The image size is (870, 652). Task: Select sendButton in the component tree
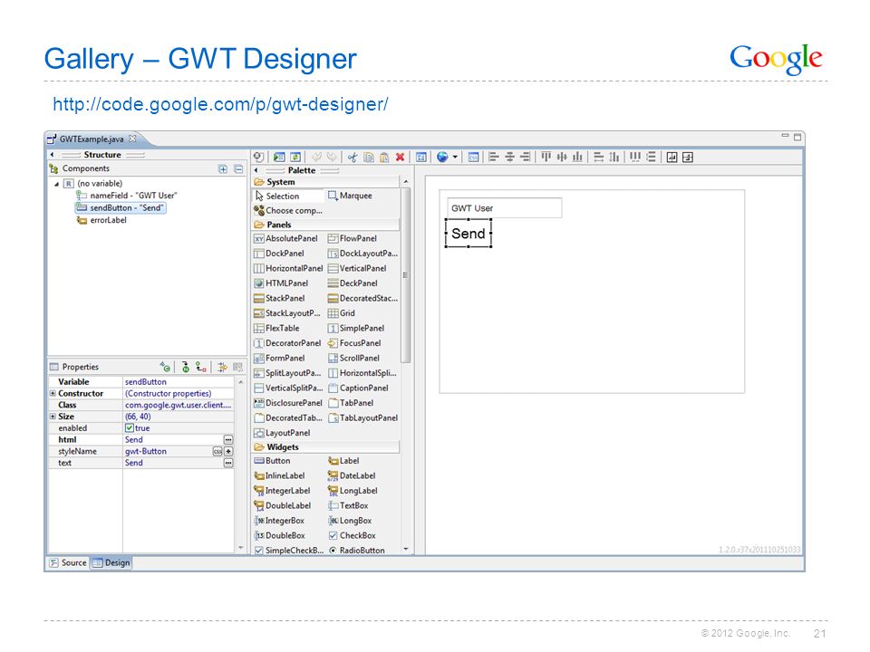(121, 208)
